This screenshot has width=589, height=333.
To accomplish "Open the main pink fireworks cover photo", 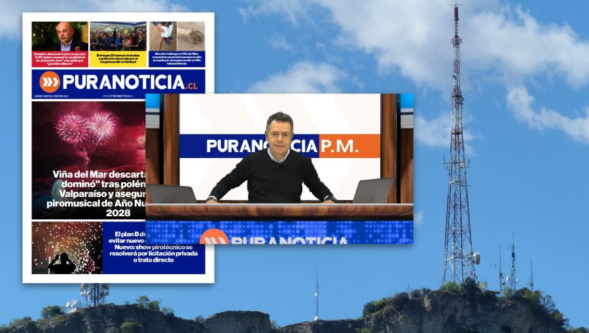I will 88,161.
